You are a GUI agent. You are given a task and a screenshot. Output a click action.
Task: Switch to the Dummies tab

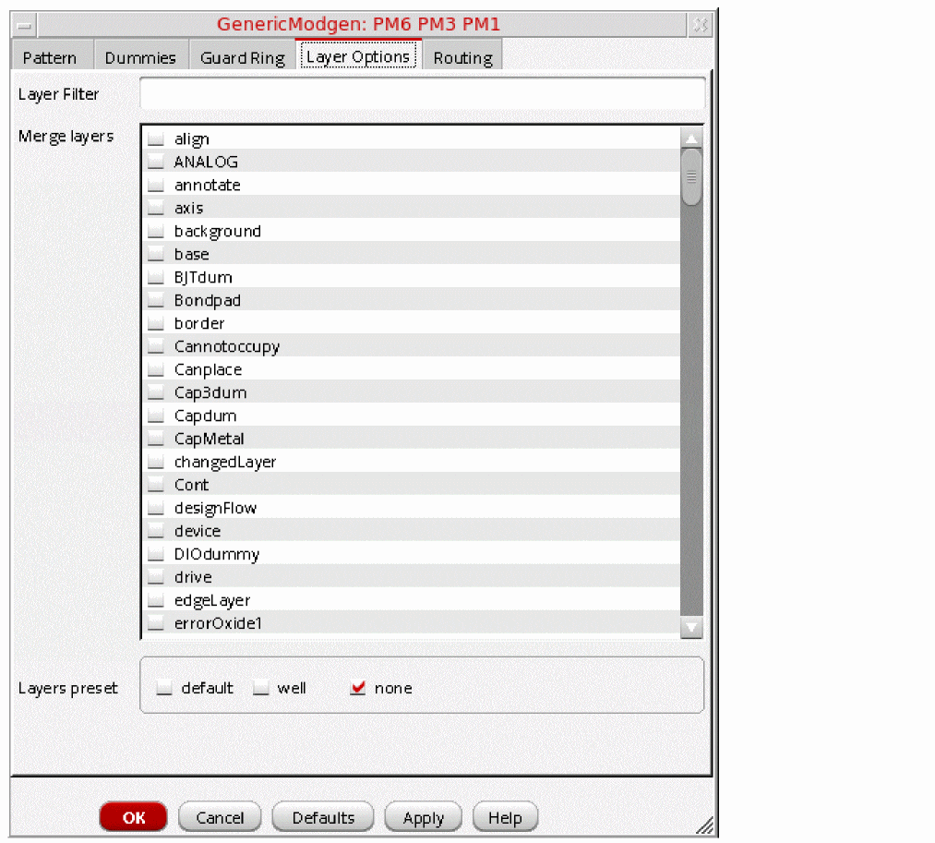coord(140,58)
